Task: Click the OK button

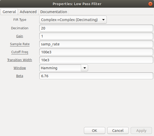Action: pyautogui.click(x=94, y=131)
